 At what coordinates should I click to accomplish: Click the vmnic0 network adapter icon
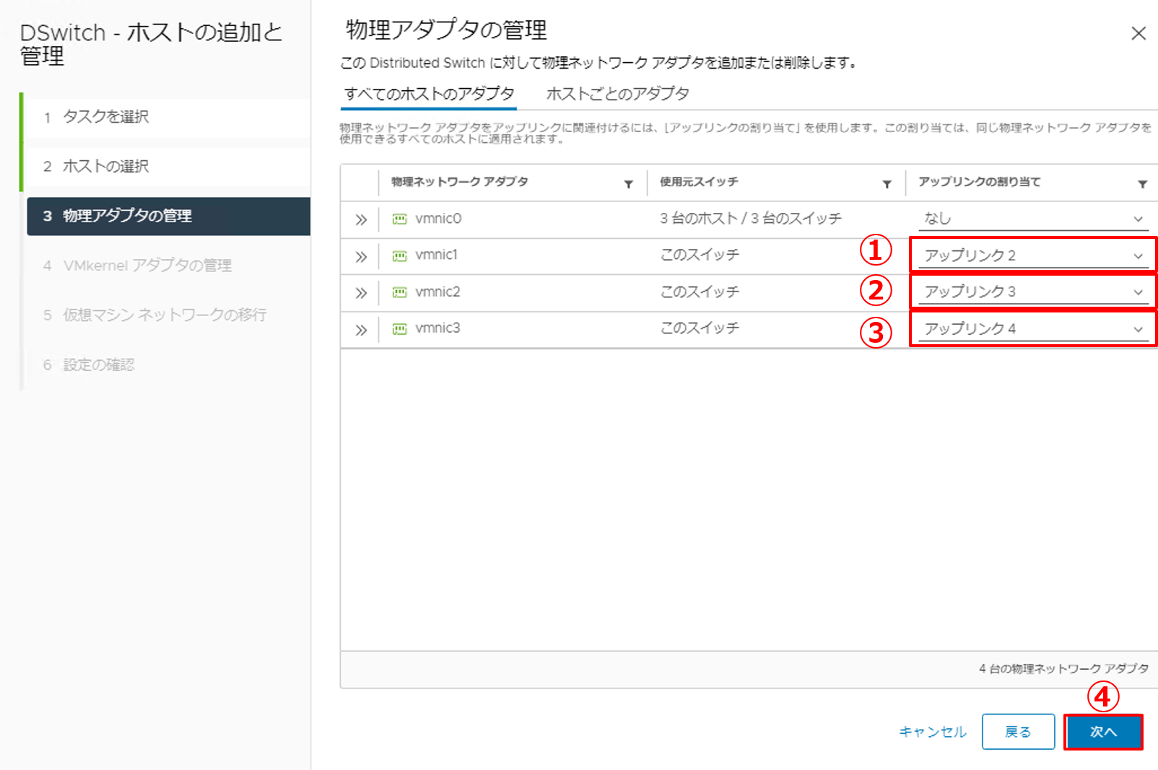coord(399,219)
